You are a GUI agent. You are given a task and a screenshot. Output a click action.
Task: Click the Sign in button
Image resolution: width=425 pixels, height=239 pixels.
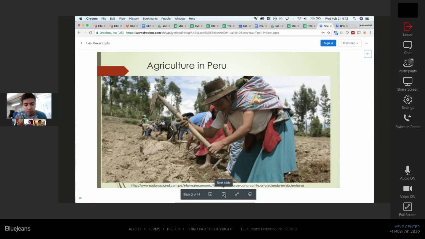point(328,43)
